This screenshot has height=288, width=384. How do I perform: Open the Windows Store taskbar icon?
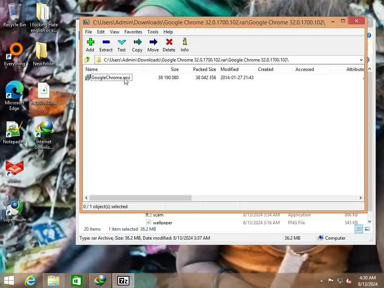(77, 280)
